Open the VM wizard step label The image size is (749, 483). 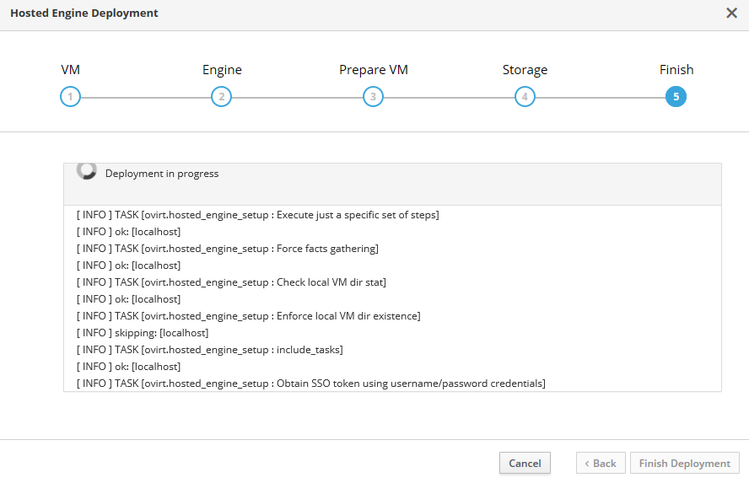(71, 70)
